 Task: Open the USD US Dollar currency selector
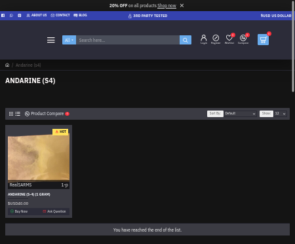tap(276, 16)
